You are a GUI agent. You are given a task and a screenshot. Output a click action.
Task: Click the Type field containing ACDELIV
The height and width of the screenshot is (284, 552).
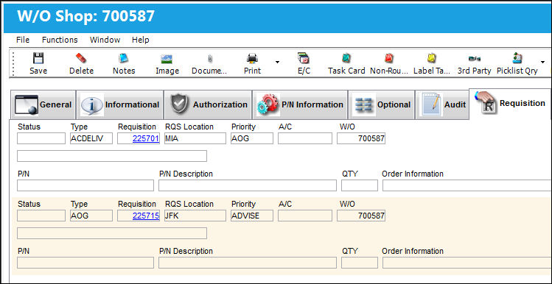91,138
